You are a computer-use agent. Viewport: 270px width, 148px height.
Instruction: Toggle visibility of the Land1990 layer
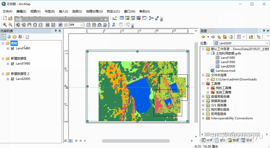[x=12, y=63]
